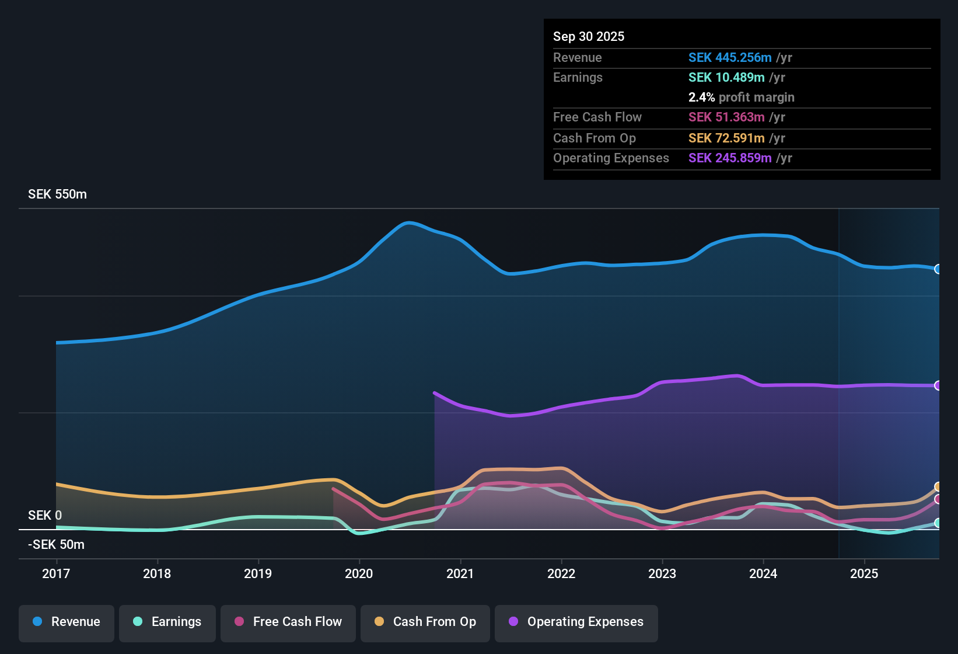This screenshot has height=654, width=958.
Task: Click the SEK 445.256m Revenue value link
Action: (x=730, y=57)
